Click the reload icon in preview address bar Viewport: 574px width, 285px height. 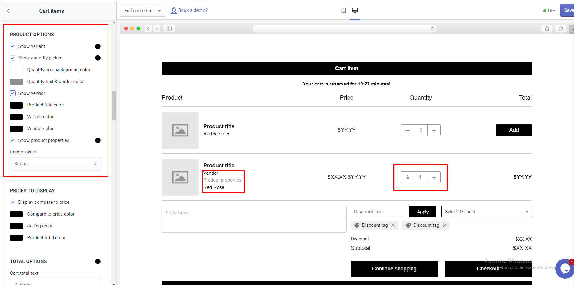(x=432, y=29)
